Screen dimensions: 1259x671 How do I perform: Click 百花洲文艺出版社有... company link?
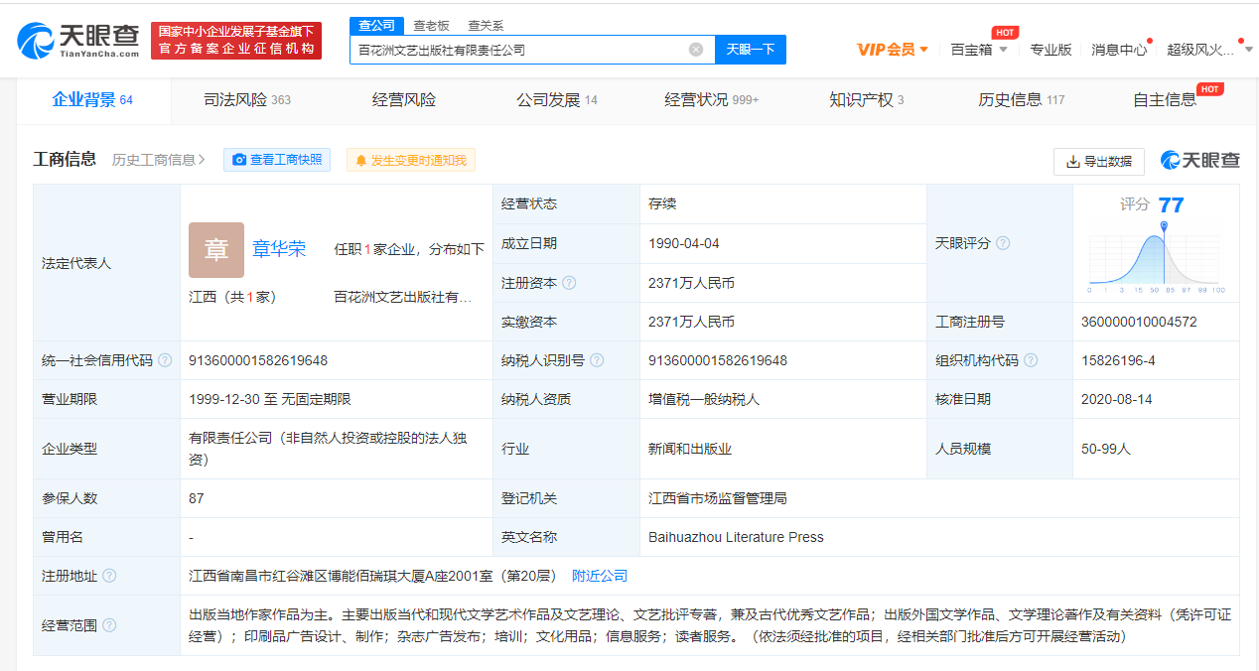click(x=403, y=297)
